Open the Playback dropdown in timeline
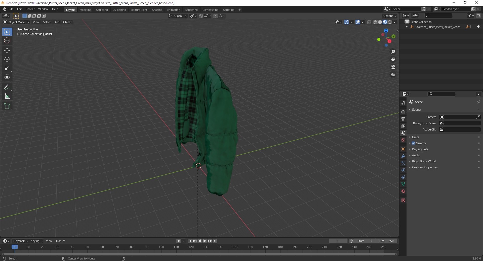The image size is (483, 261). pyautogui.click(x=20, y=241)
